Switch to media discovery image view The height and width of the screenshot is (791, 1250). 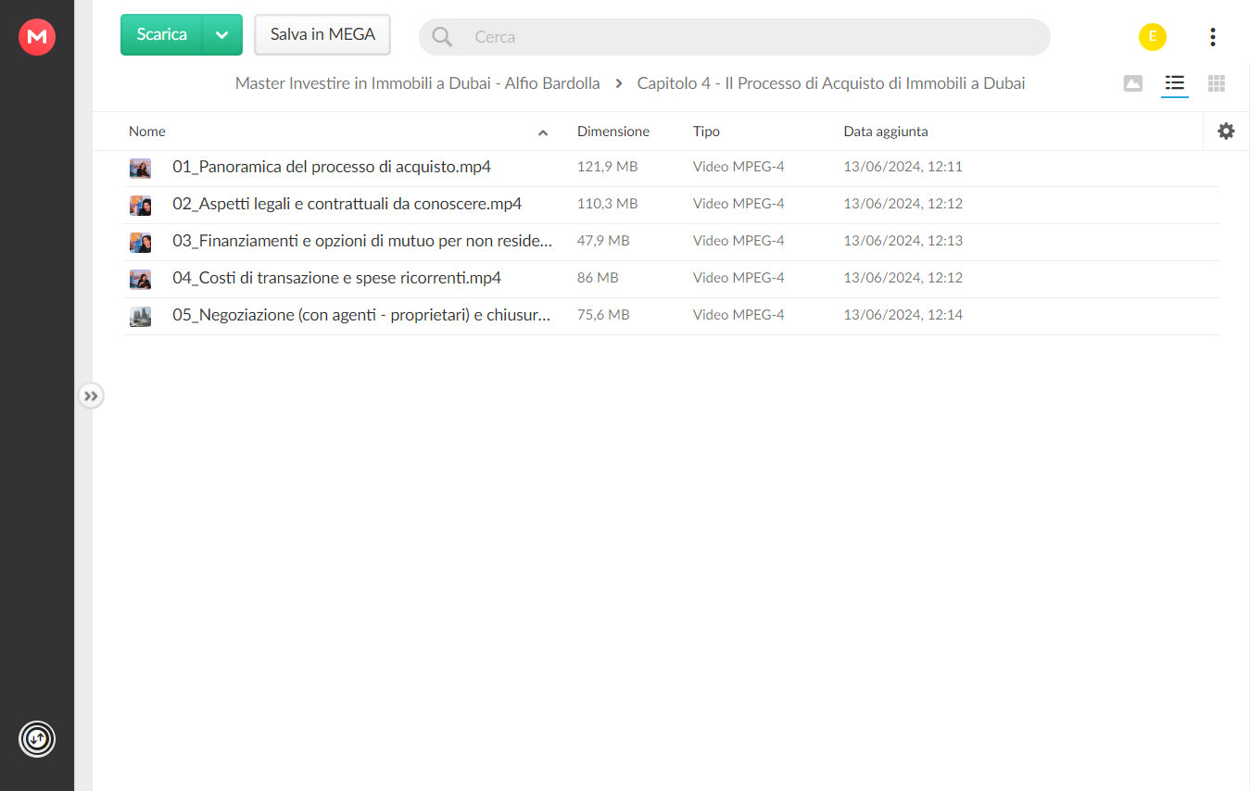click(1132, 83)
